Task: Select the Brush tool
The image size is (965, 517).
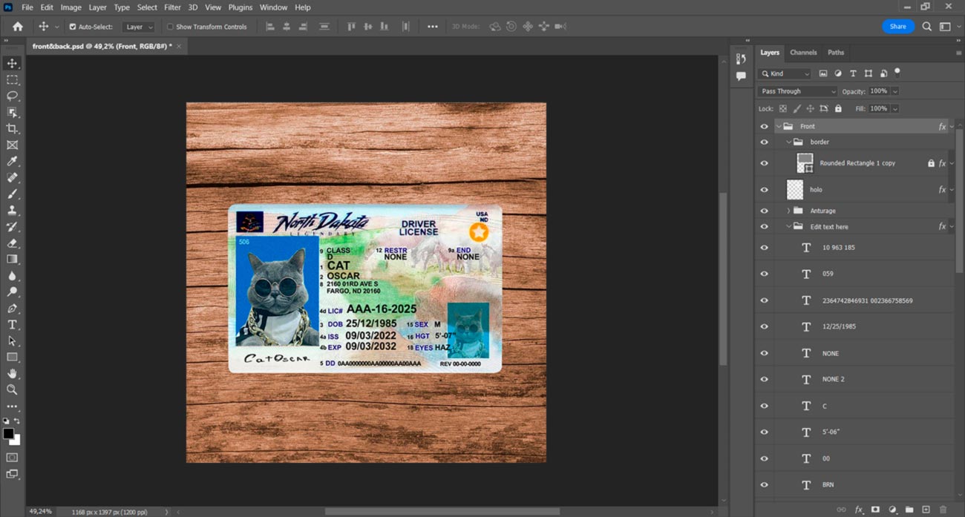Action: (x=12, y=194)
